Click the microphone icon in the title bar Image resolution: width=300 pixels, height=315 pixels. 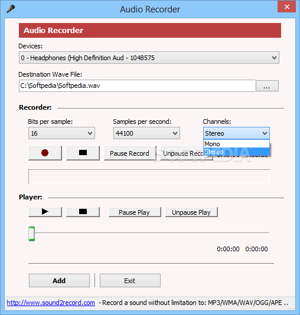tap(11, 9)
